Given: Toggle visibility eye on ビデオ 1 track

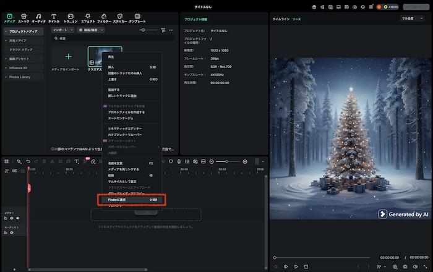Looking at the screenshot, I should coord(18,218).
